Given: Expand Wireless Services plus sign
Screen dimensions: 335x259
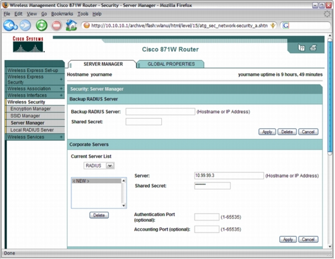Looking at the screenshot, I should [61, 136].
